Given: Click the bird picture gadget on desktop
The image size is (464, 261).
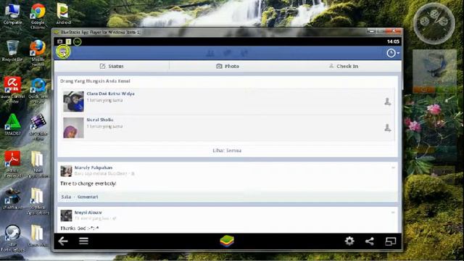Looking at the screenshot, I should [434, 71].
